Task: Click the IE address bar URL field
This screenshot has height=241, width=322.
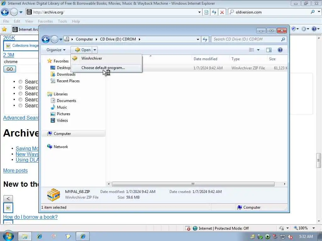Action: (114, 12)
